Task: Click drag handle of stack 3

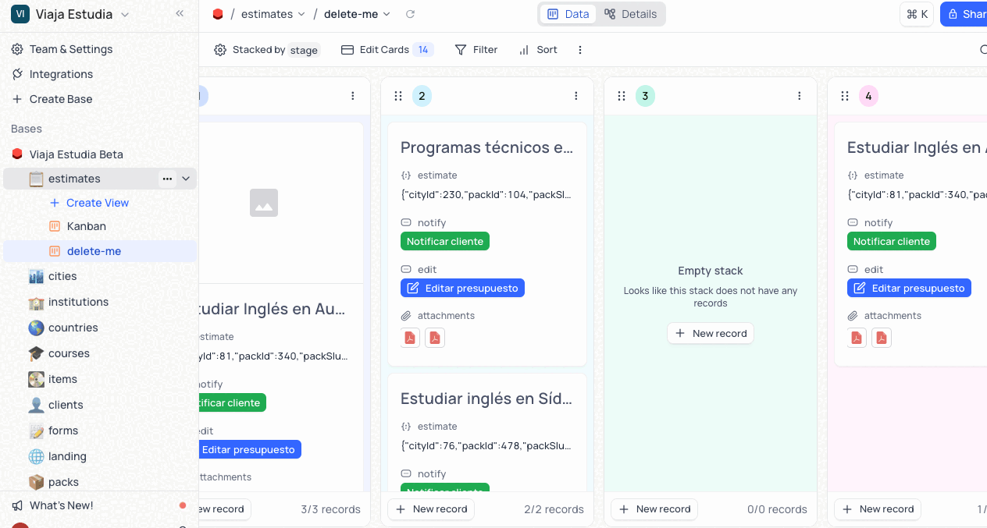Action: pos(622,96)
